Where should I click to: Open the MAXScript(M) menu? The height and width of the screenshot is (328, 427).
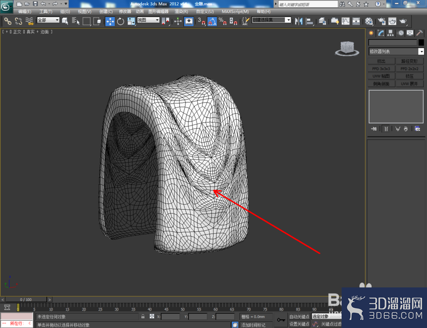tap(235, 12)
